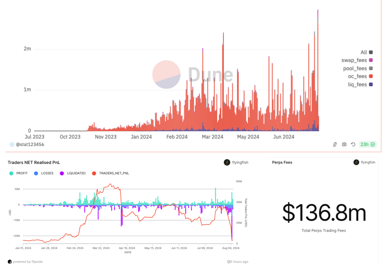383x265 pixels.
Task: Click the 60M right axis label
Action: [x=239, y=181]
